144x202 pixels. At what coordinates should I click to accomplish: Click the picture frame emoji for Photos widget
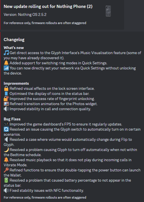[6, 104]
